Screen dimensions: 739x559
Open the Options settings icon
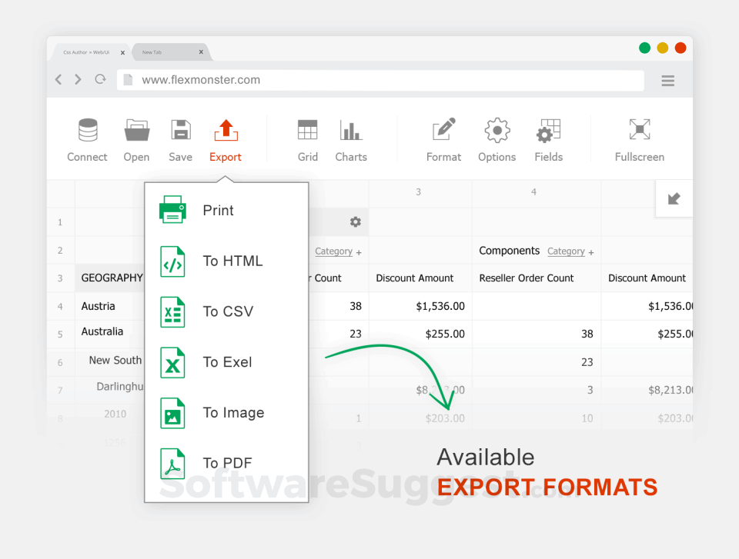[497, 138]
